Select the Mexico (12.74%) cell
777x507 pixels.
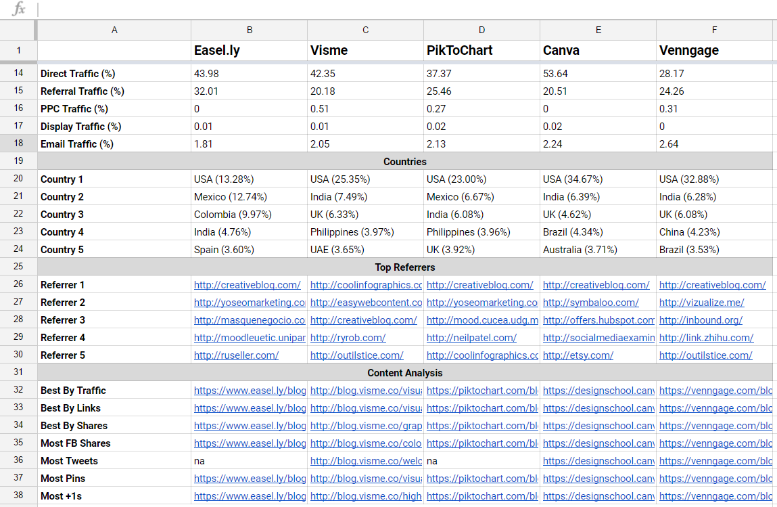(250, 197)
